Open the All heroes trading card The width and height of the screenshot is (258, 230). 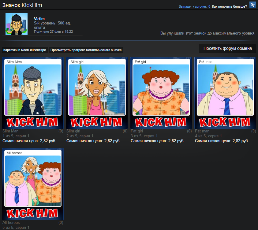coord(33,184)
